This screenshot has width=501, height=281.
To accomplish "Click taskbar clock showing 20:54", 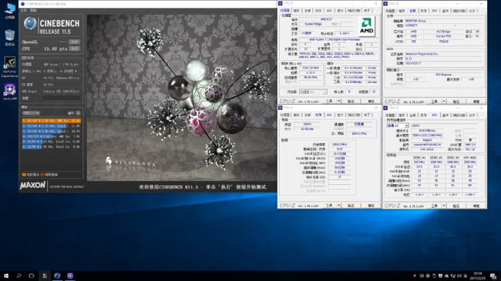I will 478,276.
